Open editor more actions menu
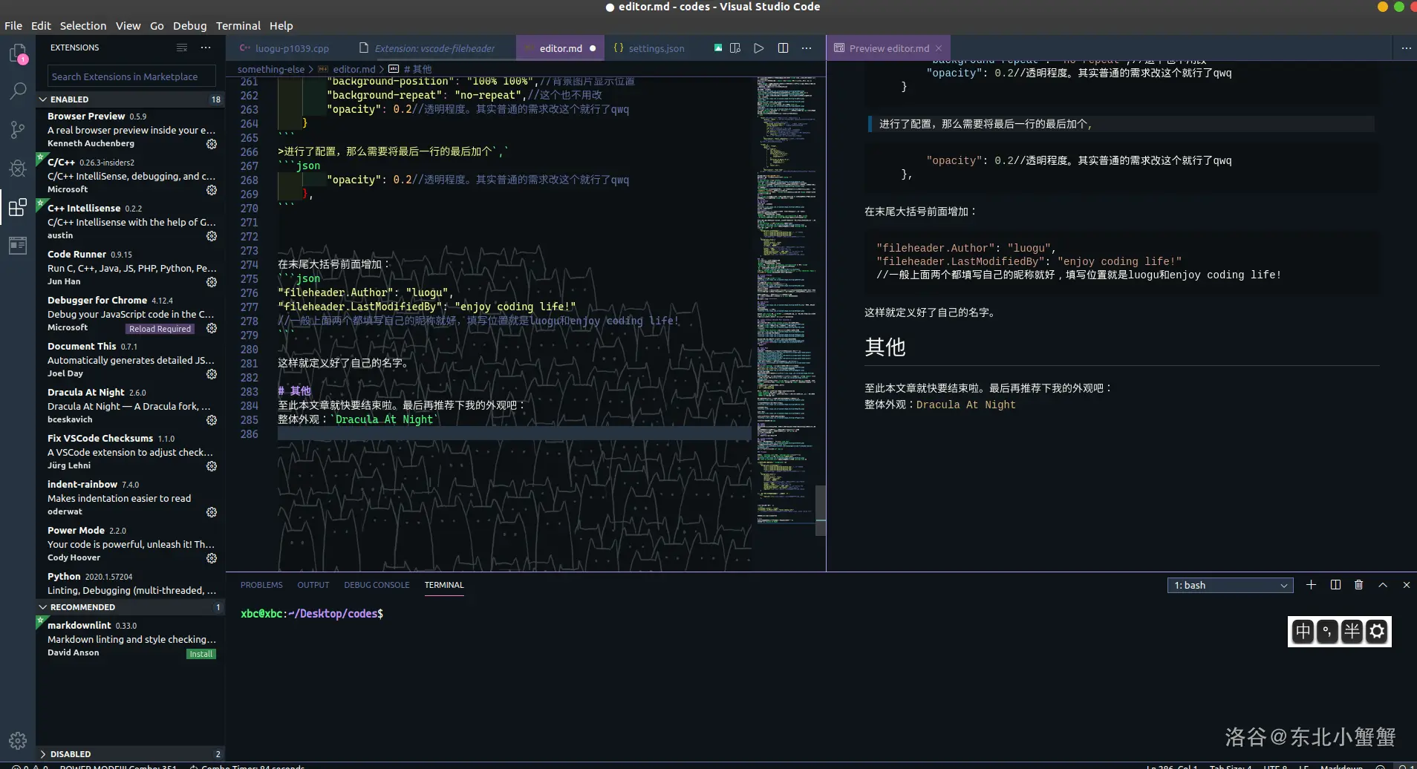This screenshot has height=769, width=1417. (x=807, y=48)
